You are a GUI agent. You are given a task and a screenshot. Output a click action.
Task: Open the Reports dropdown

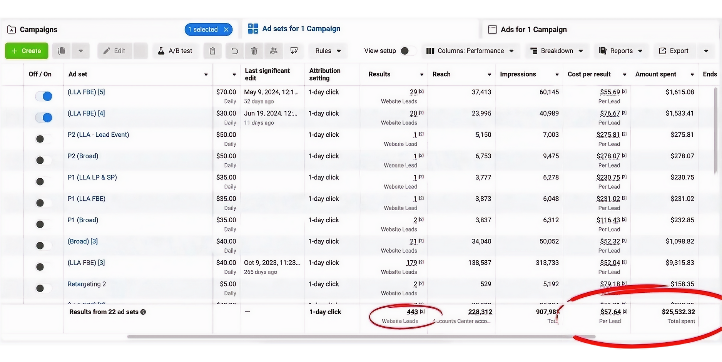pyautogui.click(x=621, y=51)
